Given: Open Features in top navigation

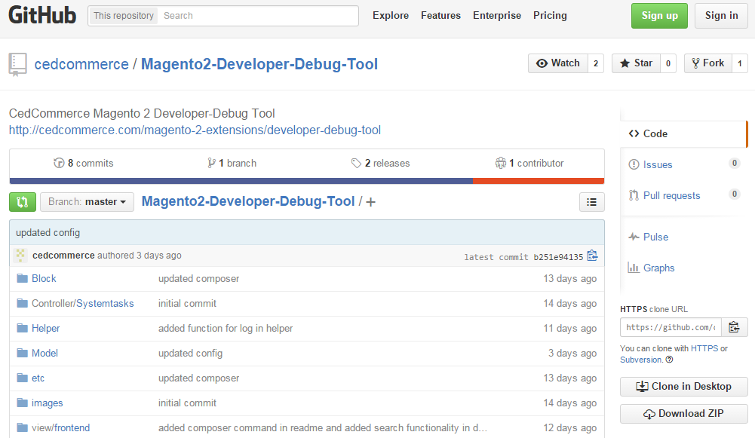Looking at the screenshot, I should (440, 15).
